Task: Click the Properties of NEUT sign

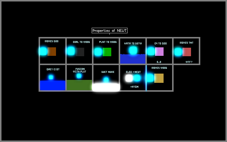Action: [x=109, y=30]
